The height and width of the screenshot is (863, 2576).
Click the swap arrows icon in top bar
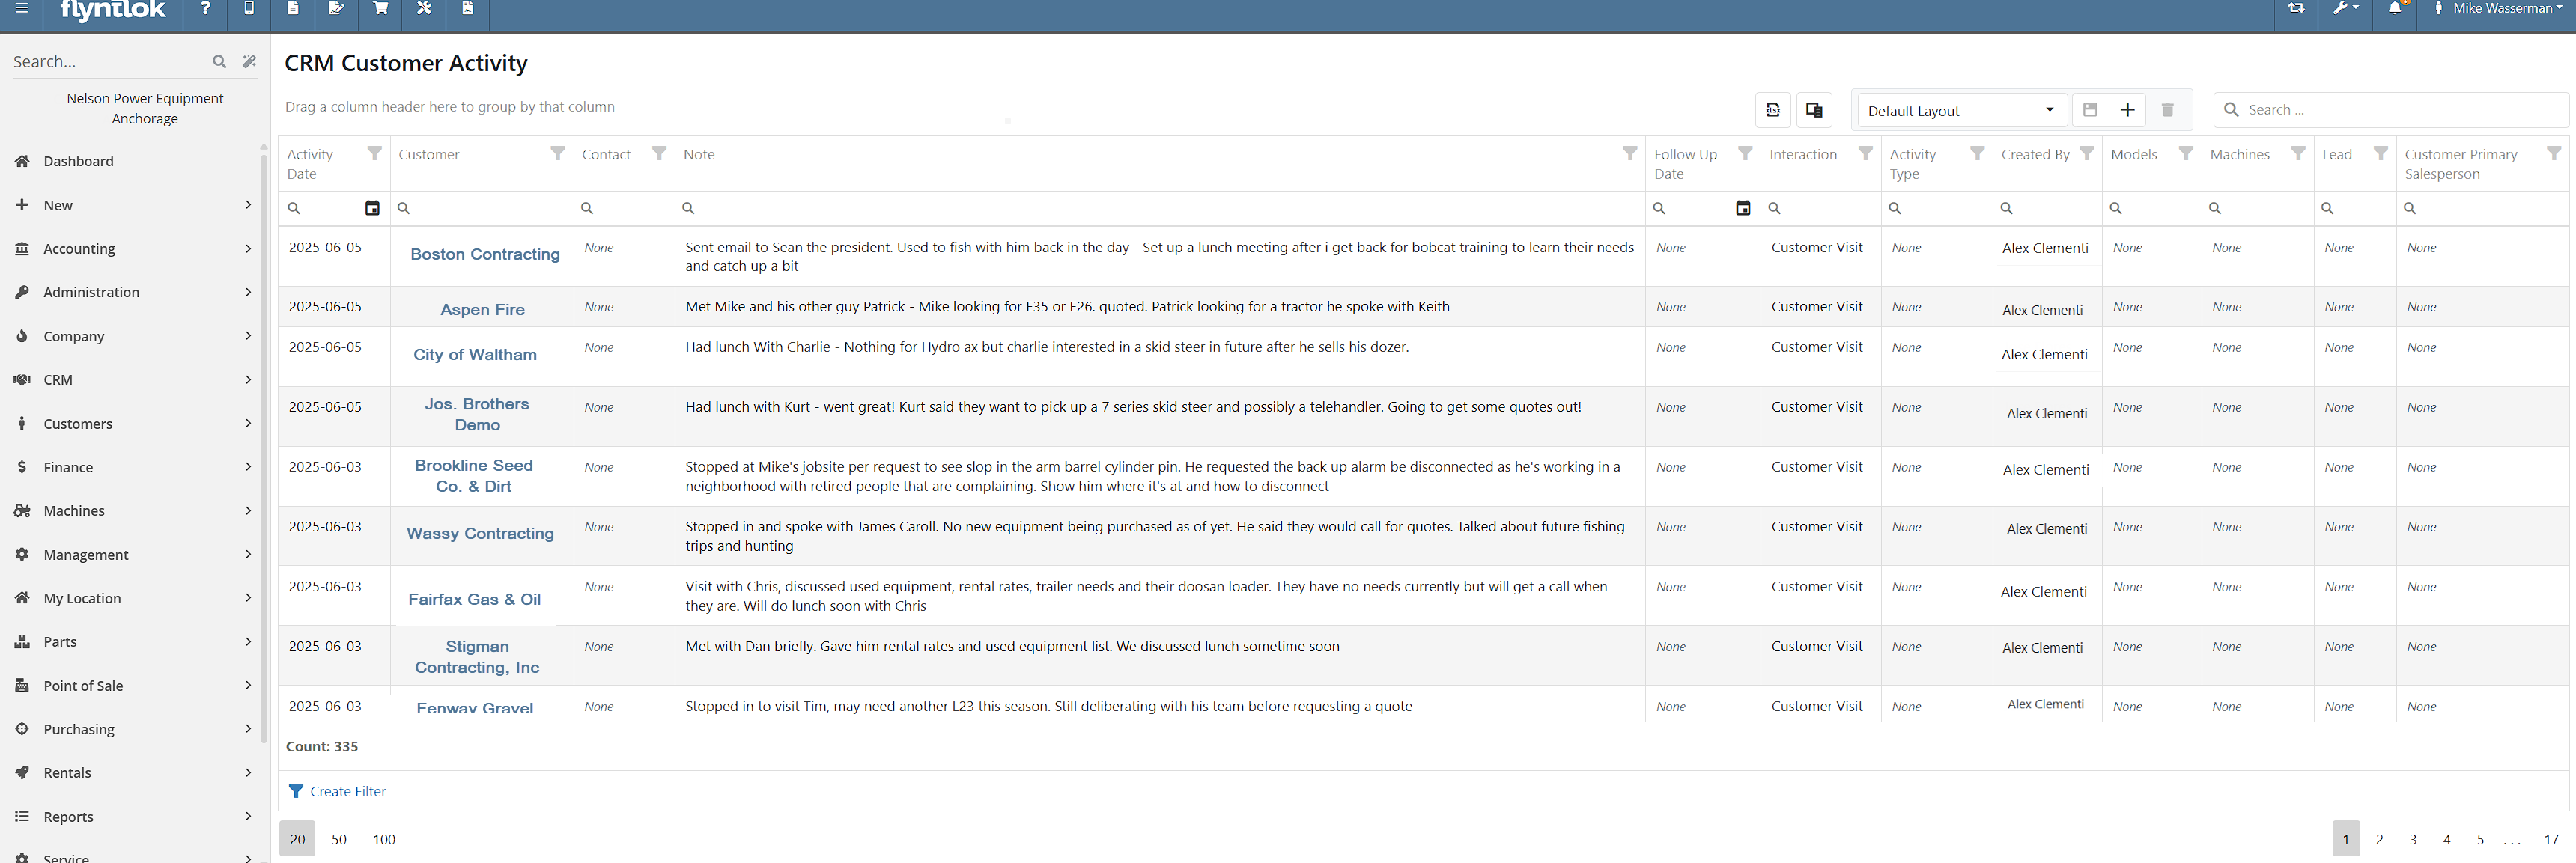click(2296, 8)
